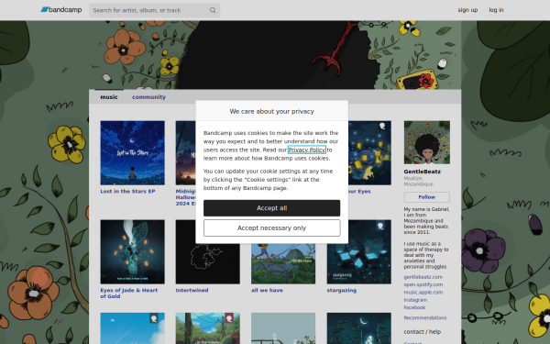
Task: Open the Privacy Policy link
Action: click(306, 150)
